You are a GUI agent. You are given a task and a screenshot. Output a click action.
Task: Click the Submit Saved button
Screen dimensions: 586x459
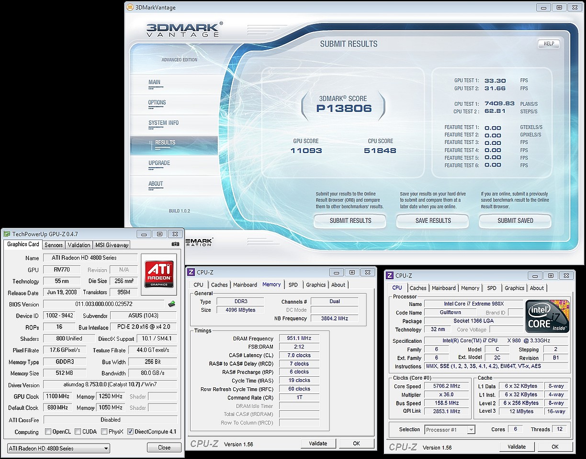pyautogui.click(x=515, y=221)
